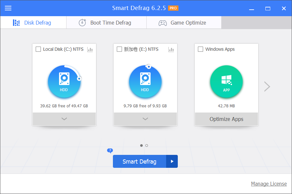Click the '42.78 MB' size text
Image resolution: width=292 pixels, height=194 pixels.
click(226, 106)
